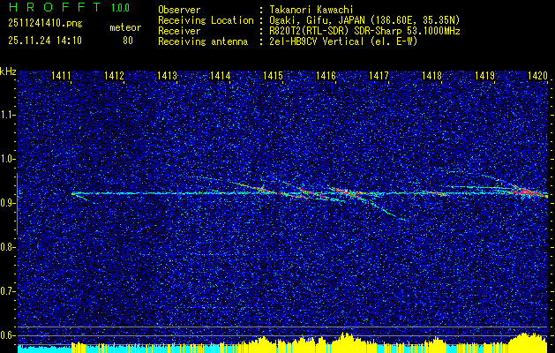The image size is (555, 353).
Task: Click the 1420 time marker
Action: 537,75
